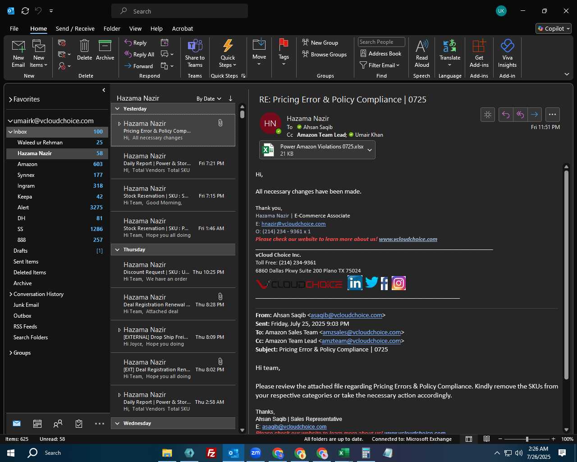Adjust the zoom slider in status bar

[527, 439]
